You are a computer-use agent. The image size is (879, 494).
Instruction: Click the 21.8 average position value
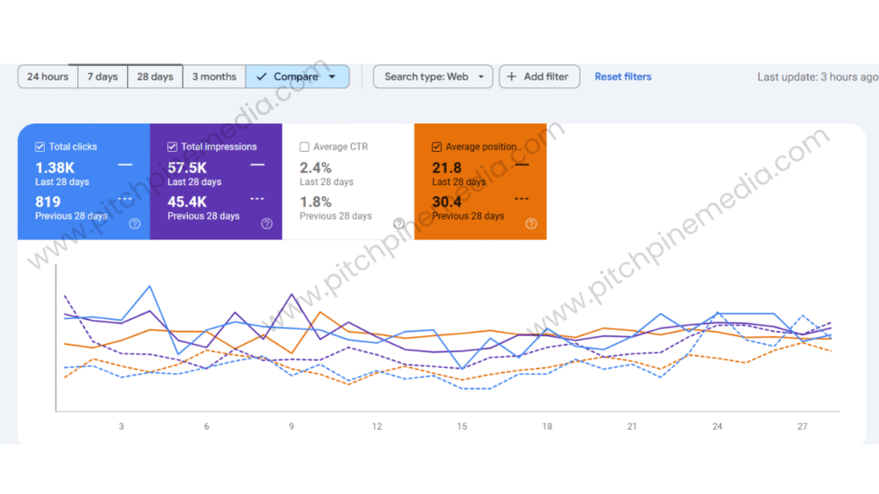tap(446, 167)
